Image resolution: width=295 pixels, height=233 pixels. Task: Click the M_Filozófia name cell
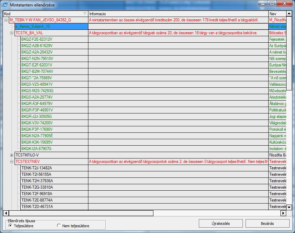coord(277,20)
